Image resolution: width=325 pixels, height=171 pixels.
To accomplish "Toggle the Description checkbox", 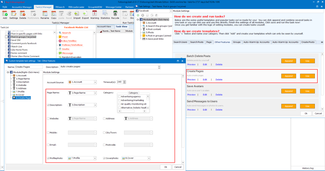I will [48, 105].
